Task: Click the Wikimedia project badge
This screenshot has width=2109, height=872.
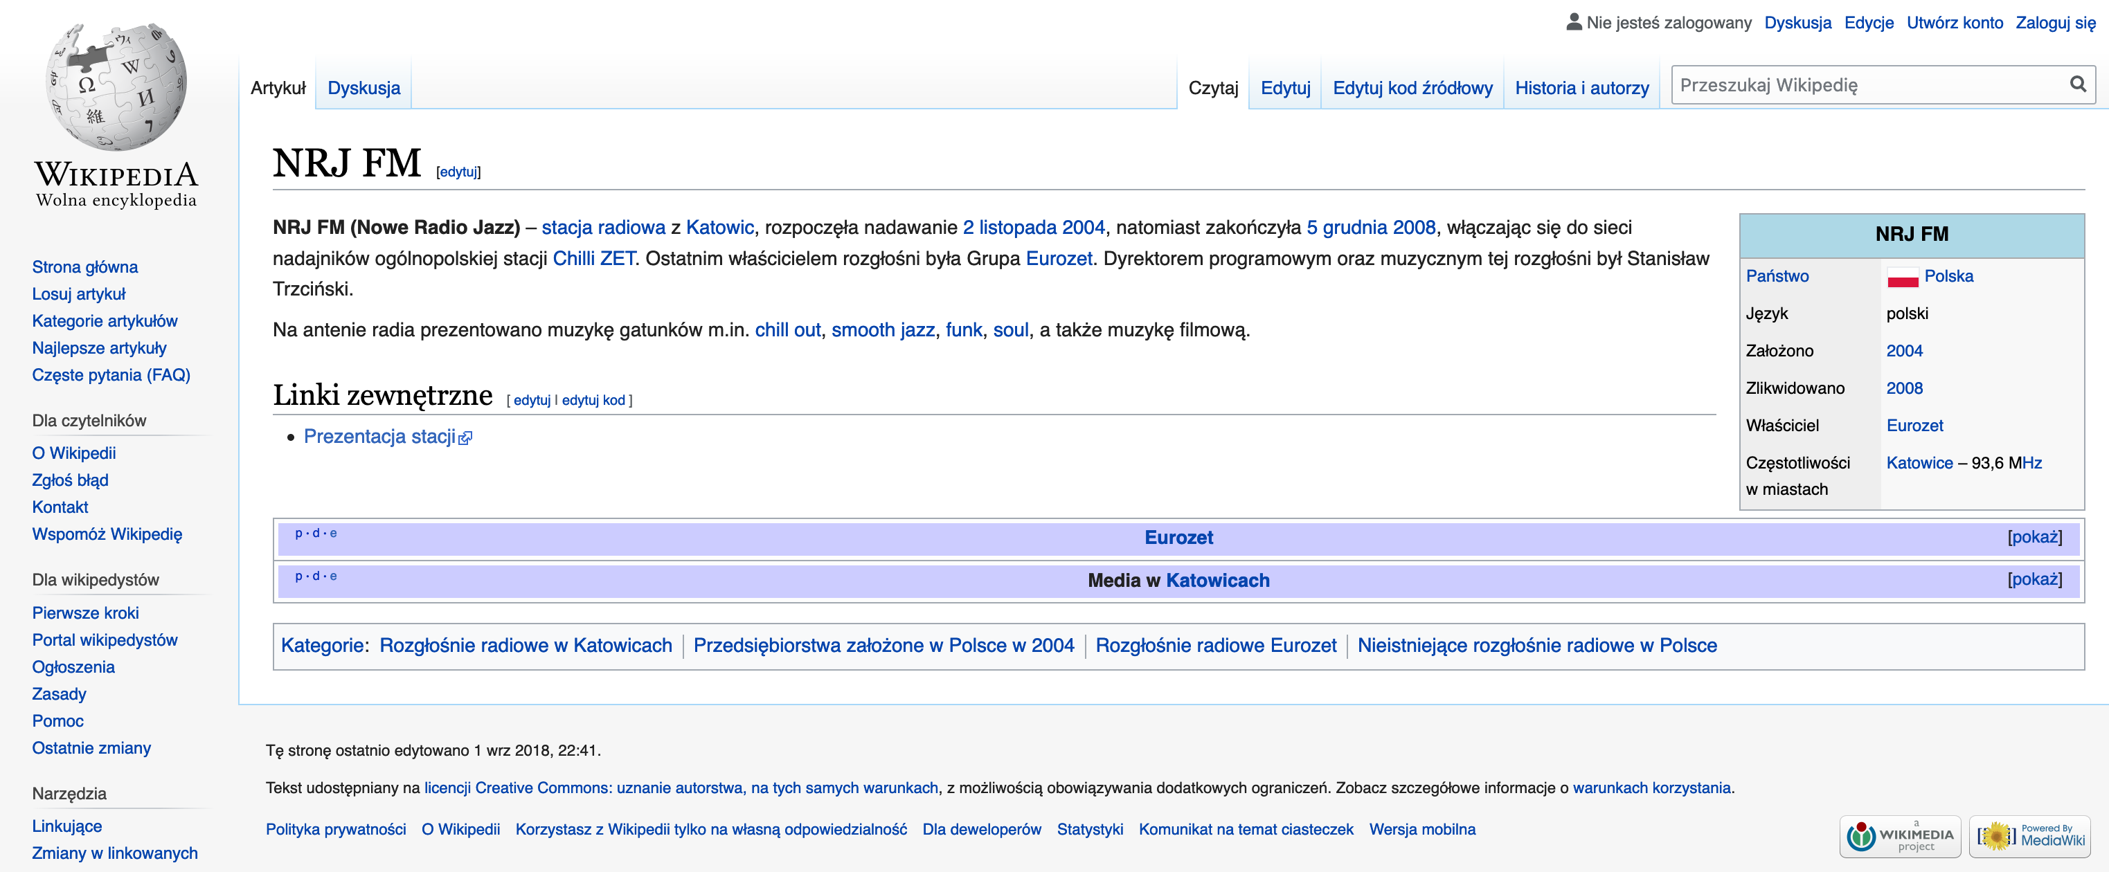Action: (1899, 836)
